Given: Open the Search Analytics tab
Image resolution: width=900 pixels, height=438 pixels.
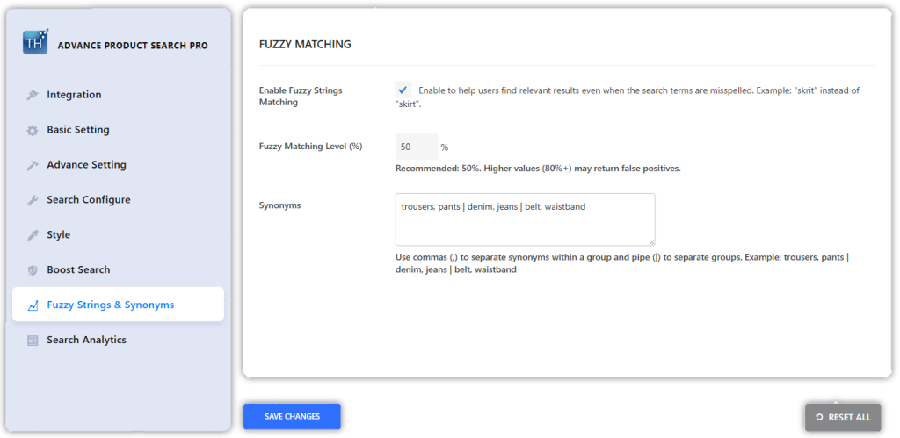Looking at the screenshot, I should [119, 340].
